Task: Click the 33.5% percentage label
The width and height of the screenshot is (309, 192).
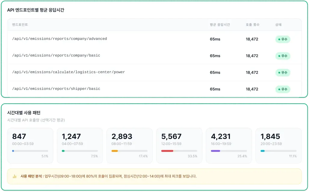Action: [x=192, y=156]
